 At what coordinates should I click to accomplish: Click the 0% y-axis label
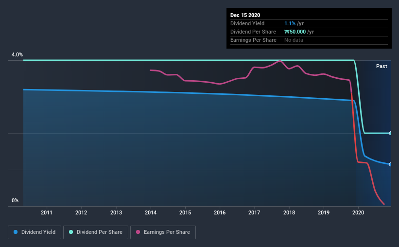click(15, 201)
